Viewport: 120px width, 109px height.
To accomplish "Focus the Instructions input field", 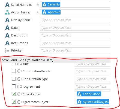I will click(75, 43).
